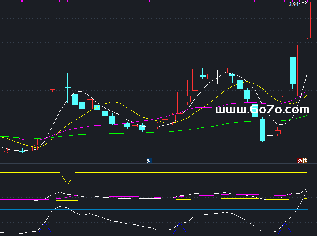Image resolution: width=317 pixels, height=236 pixels.
Task: Click the first peak of the white oscillator curve
Action: (60, 207)
